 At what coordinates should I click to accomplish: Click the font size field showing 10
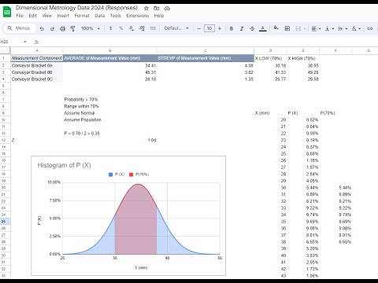pyautogui.click(x=209, y=28)
